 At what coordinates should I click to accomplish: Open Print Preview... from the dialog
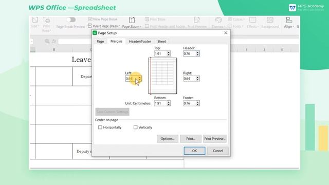pyautogui.click(x=215, y=139)
